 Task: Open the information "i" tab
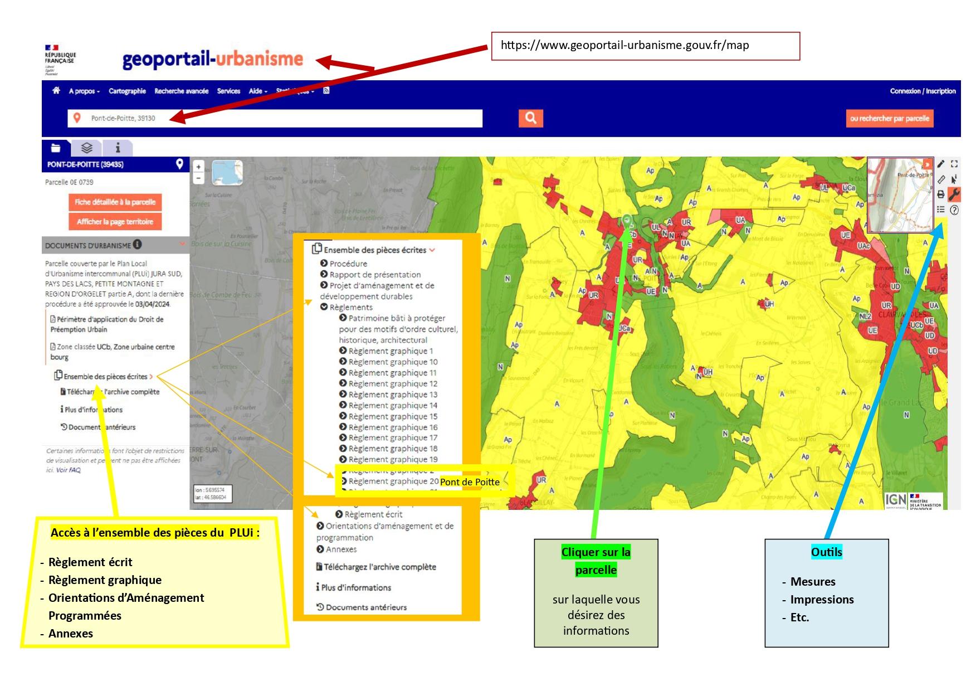pyautogui.click(x=118, y=148)
